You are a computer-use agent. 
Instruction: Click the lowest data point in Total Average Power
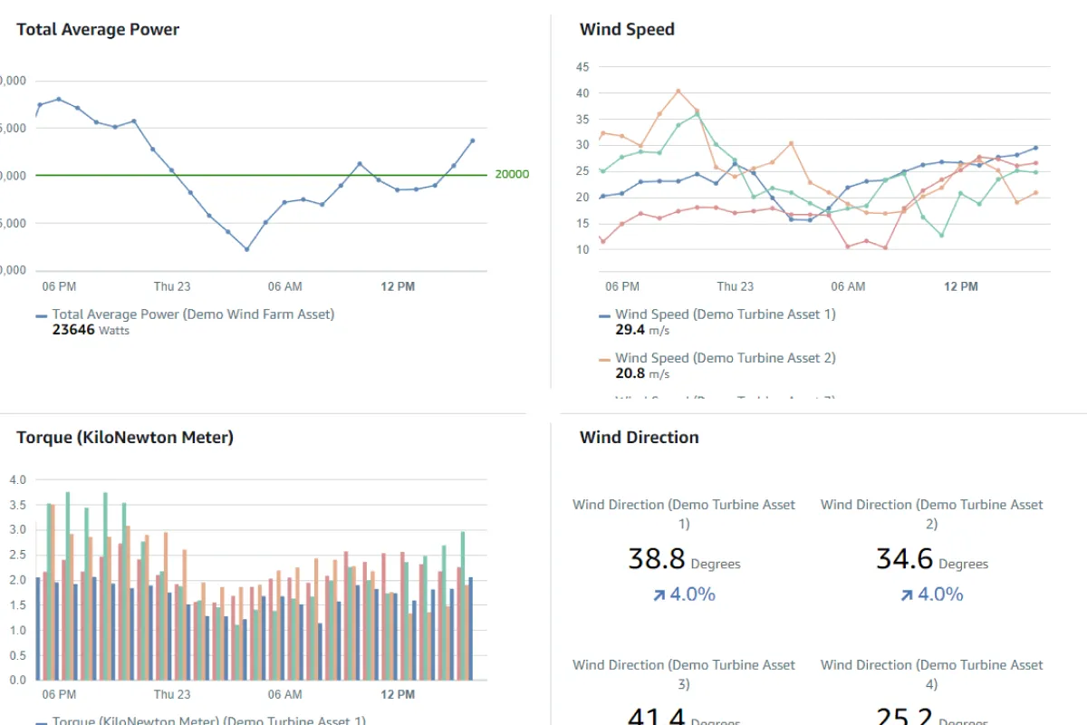[x=246, y=249]
